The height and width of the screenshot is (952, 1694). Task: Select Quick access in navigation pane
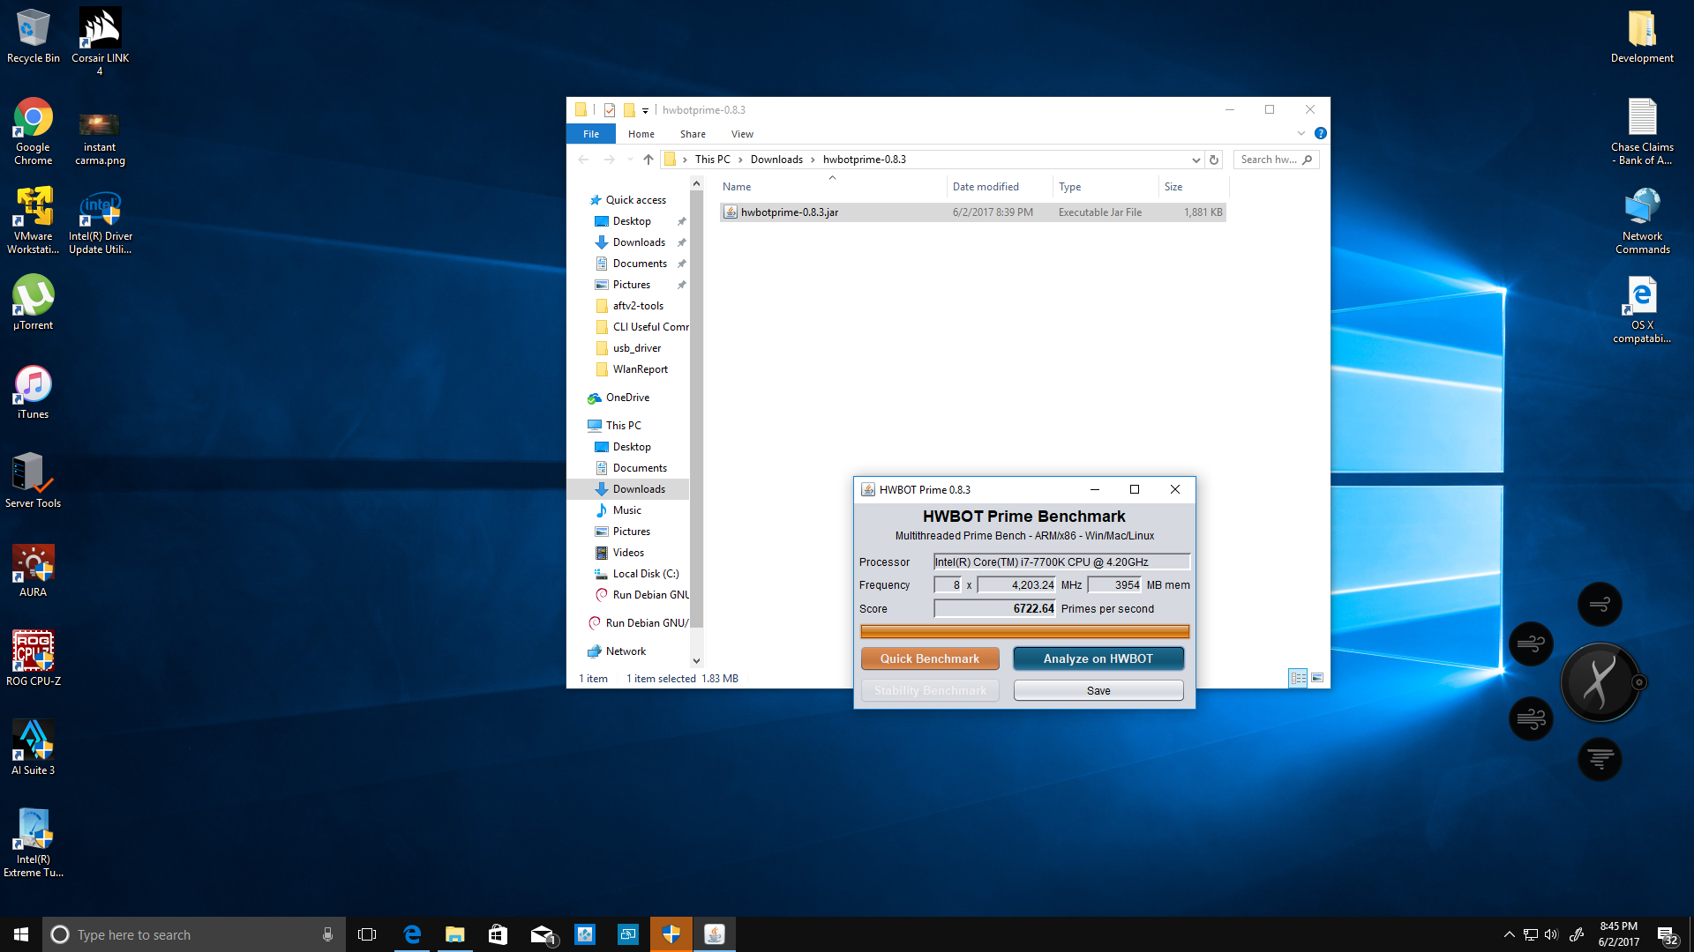click(635, 200)
